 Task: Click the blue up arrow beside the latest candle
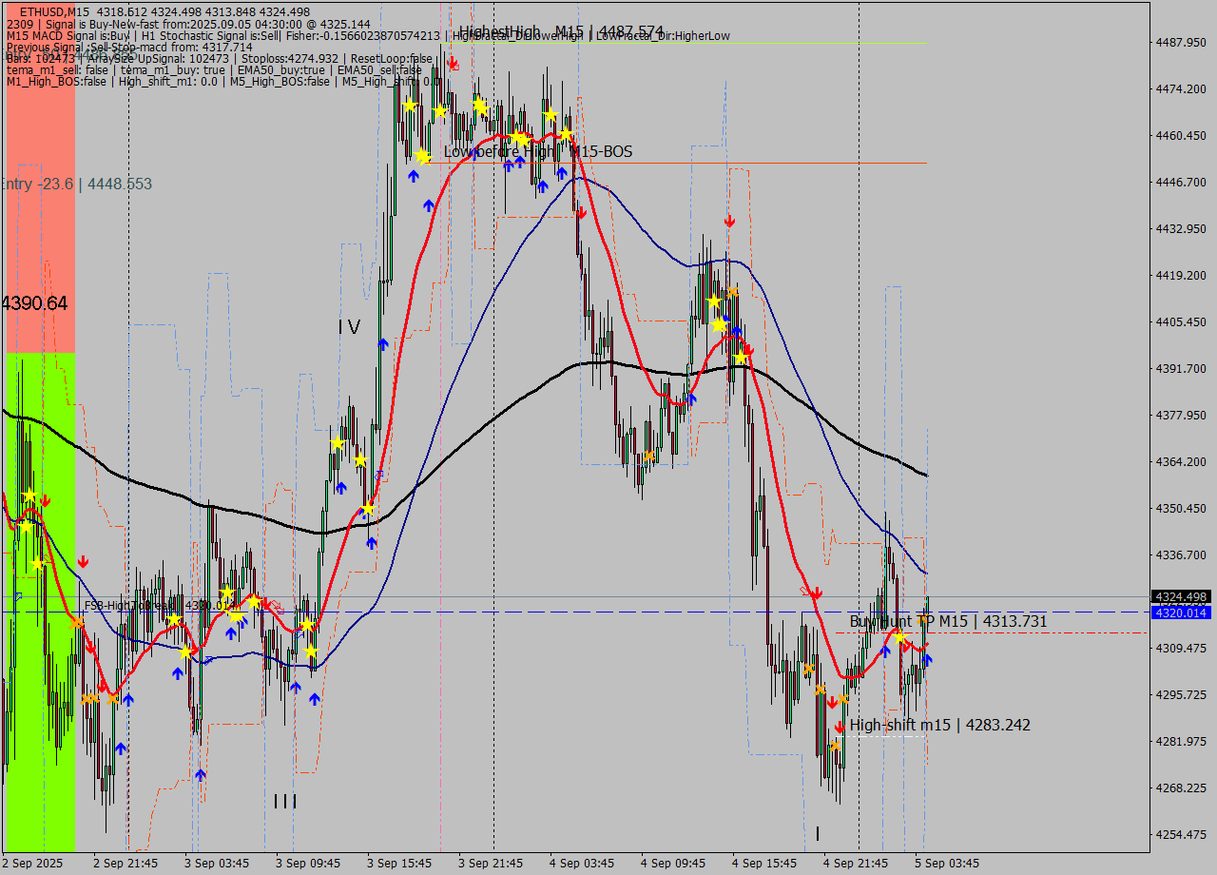(927, 659)
